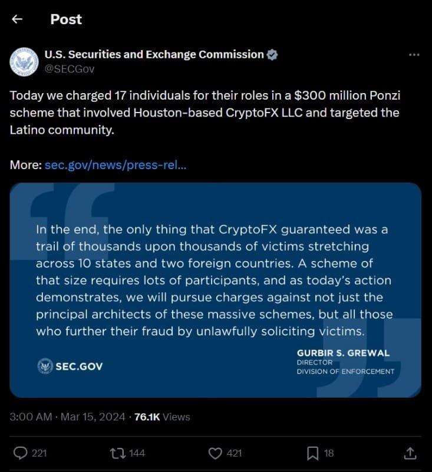Go back using the arrow icon
The height and width of the screenshot is (472, 432).
pos(17,19)
